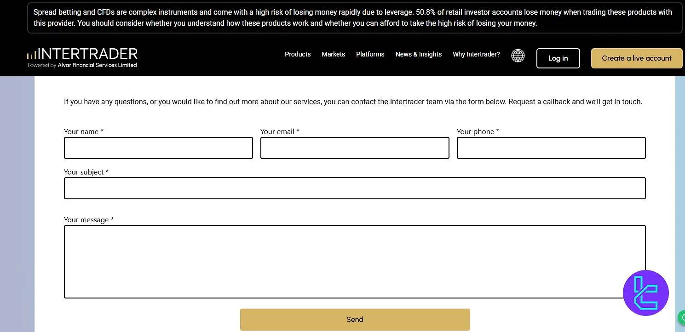Click the "Your phone" input box

pos(551,148)
